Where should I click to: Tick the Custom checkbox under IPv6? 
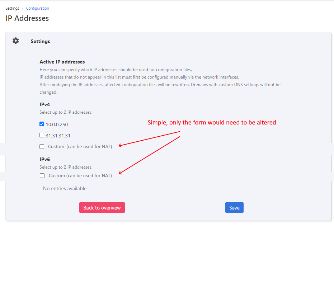[x=42, y=176]
